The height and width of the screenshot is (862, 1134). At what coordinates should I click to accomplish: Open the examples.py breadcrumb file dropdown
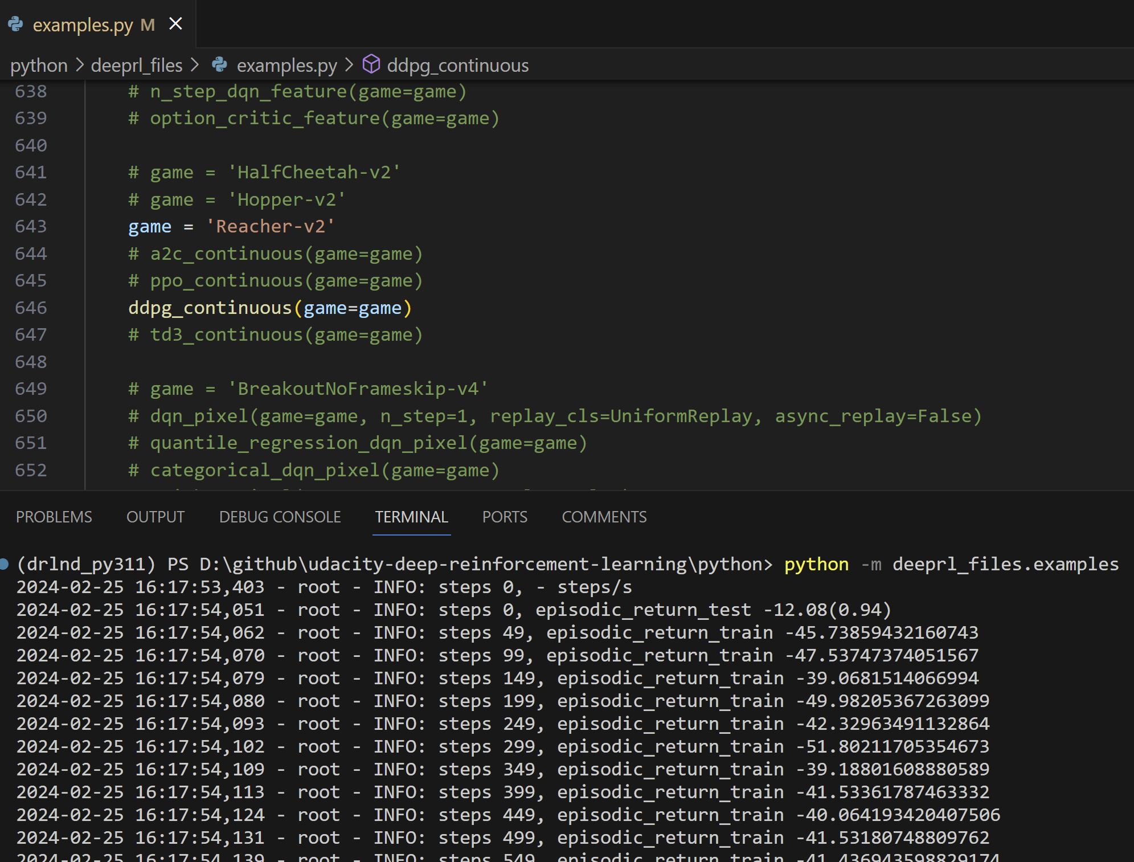pyautogui.click(x=286, y=66)
